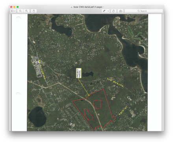Select the Highlight pen tool

pyautogui.click(x=104, y=11)
